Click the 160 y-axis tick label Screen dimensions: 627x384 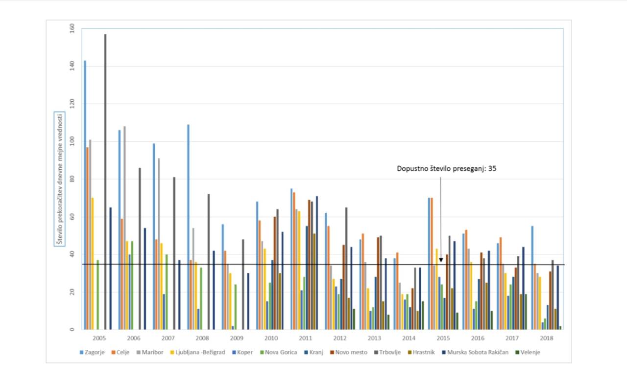coord(72,28)
